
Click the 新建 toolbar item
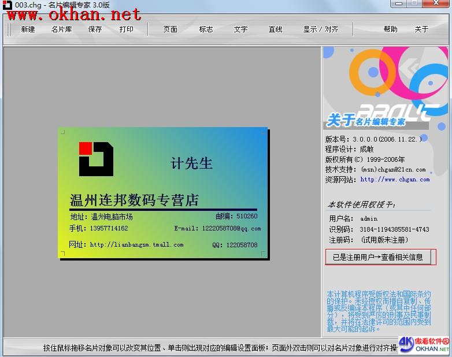(x=28, y=29)
